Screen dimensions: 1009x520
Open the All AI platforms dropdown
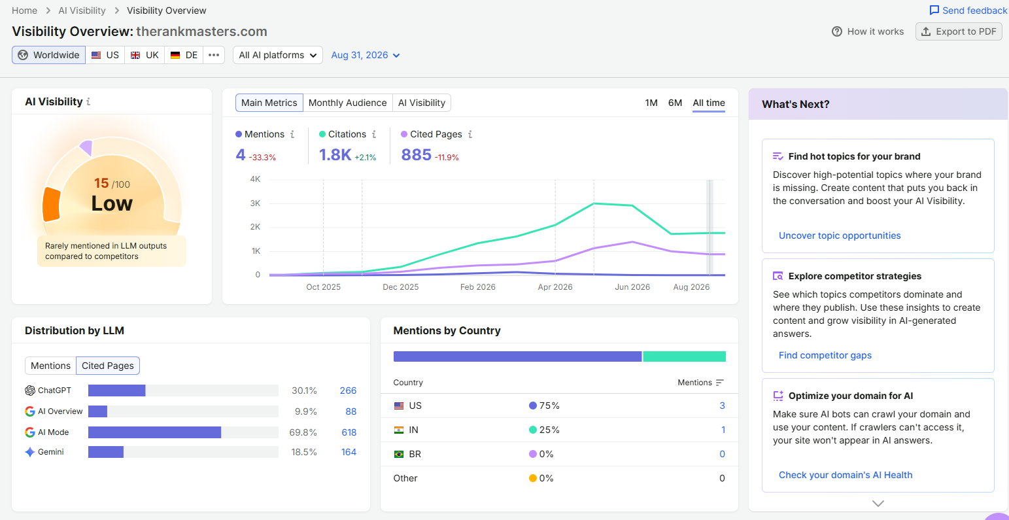[278, 55]
